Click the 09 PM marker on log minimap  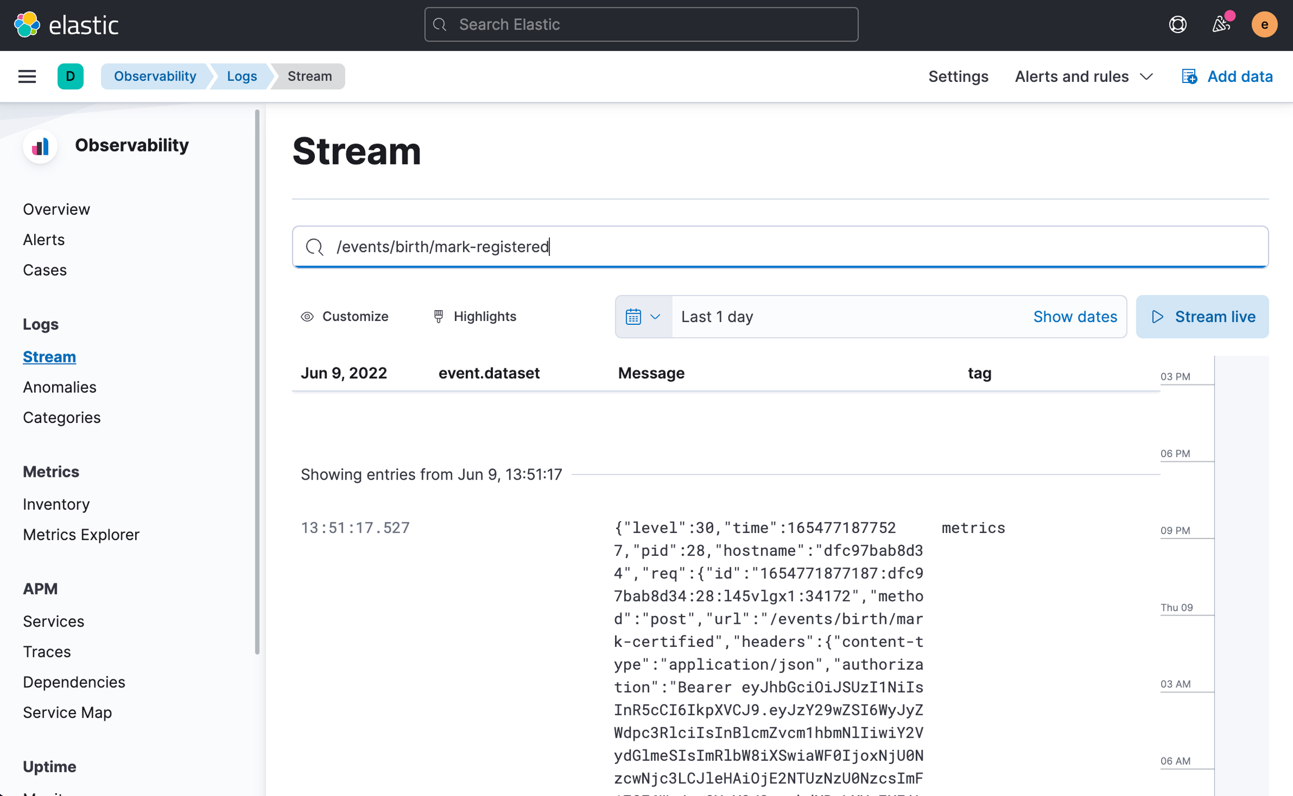point(1175,530)
